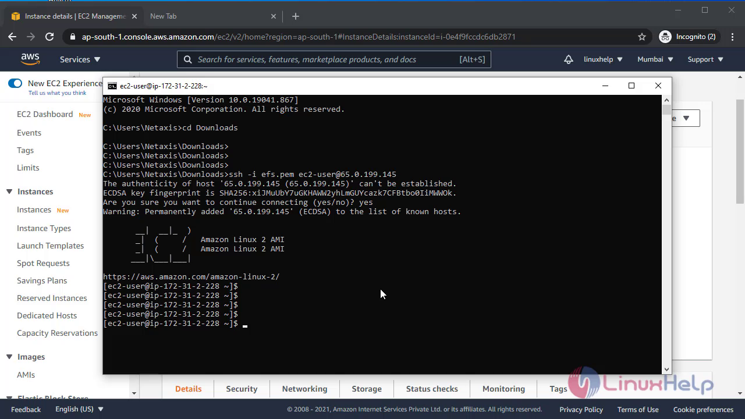Click terminal scrollbar down arrow
Viewport: 745px width, 419px height.
click(x=666, y=369)
